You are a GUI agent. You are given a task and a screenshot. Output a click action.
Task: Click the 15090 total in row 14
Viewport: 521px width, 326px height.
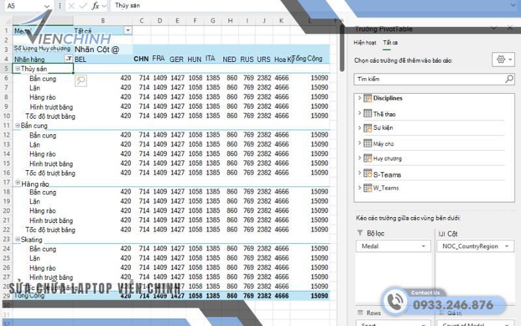click(319, 154)
